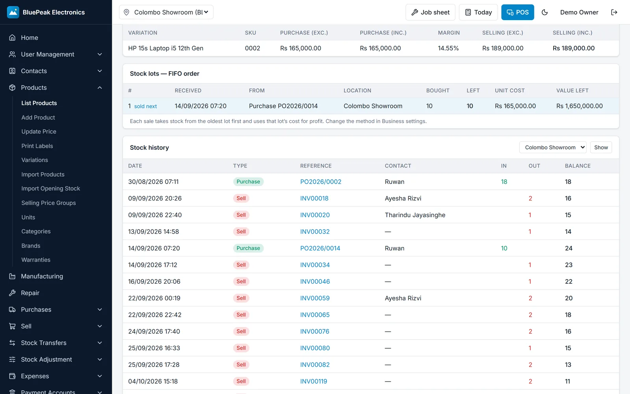Open the POS button

(x=517, y=12)
